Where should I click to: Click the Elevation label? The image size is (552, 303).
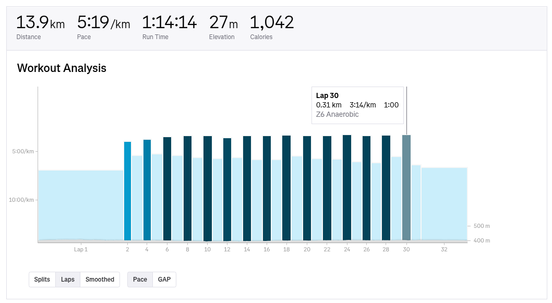tap(222, 37)
